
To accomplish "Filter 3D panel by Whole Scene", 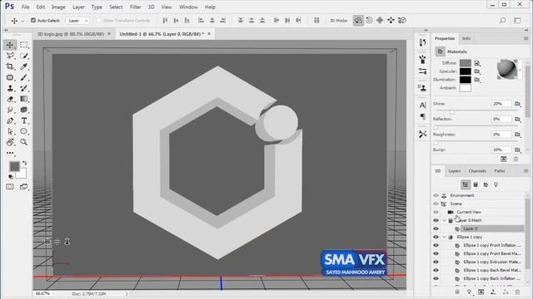I will tap(466, 184).
